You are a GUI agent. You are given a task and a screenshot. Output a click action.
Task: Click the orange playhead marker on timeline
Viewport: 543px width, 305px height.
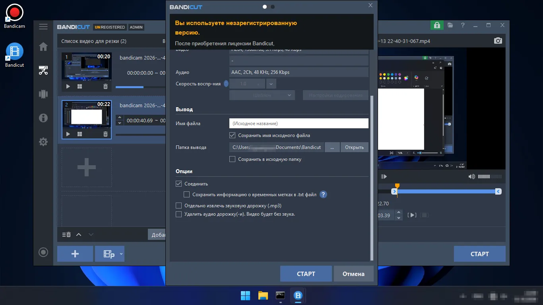397,186
